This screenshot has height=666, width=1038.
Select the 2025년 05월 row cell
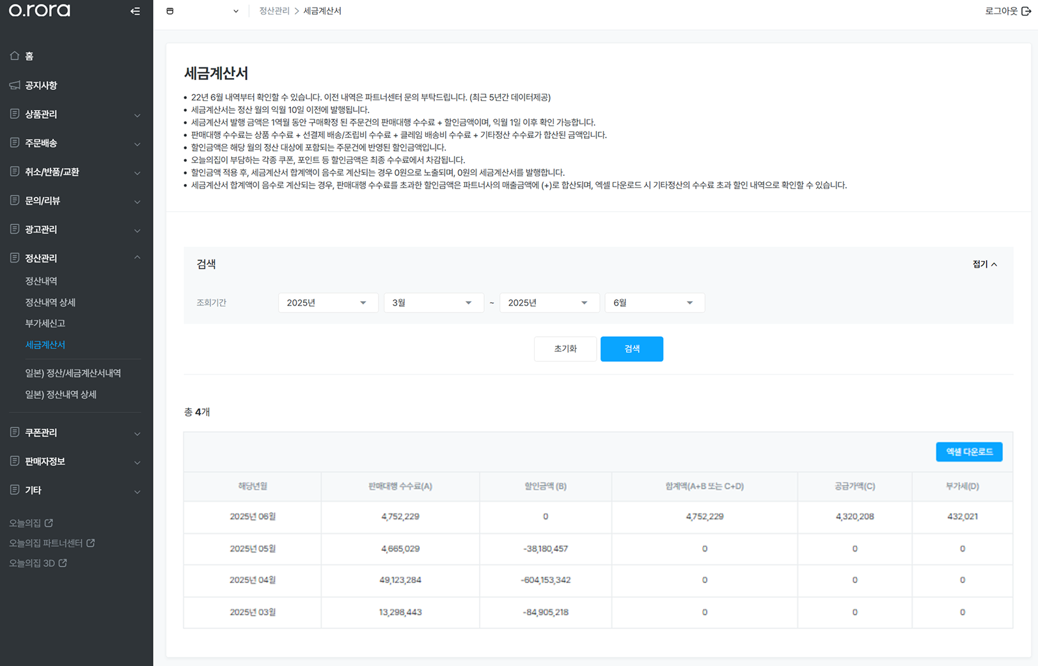point(253,548)
